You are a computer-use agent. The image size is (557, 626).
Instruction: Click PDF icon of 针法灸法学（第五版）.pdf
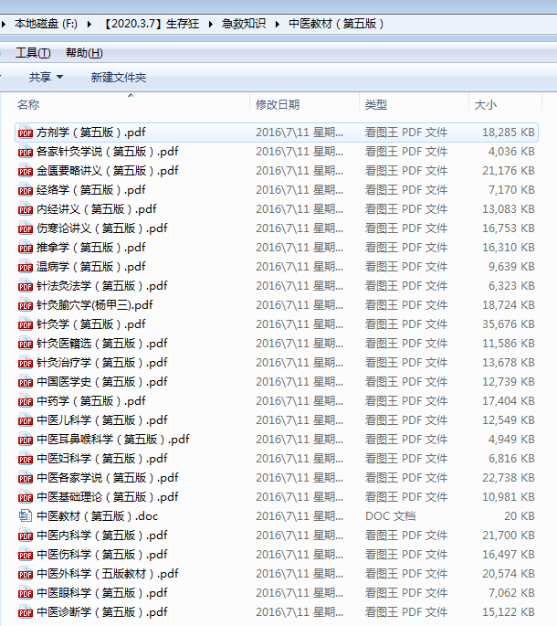pos(26,285)
